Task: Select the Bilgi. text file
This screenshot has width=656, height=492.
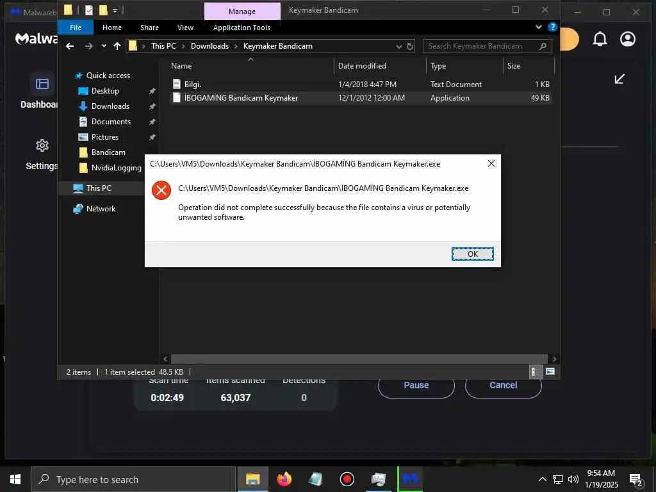Action: pyautogui.click(x=360, y=84)
